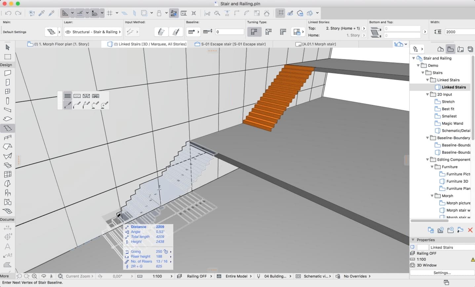
Task: Click More at the toolbox bottom
Action: coord(5,276)
